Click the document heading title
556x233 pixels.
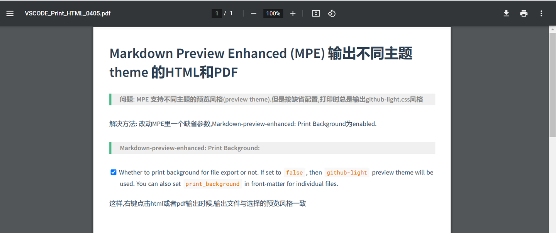point(261,62)
